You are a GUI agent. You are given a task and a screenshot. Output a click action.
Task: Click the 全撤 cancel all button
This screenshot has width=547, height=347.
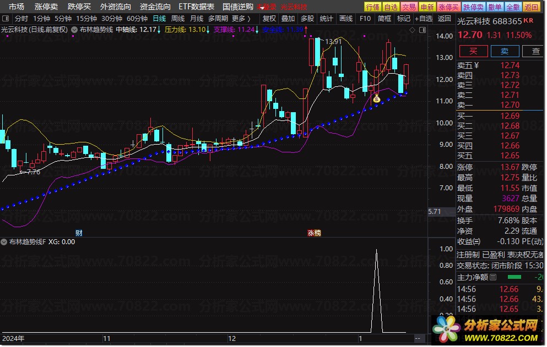513,7
